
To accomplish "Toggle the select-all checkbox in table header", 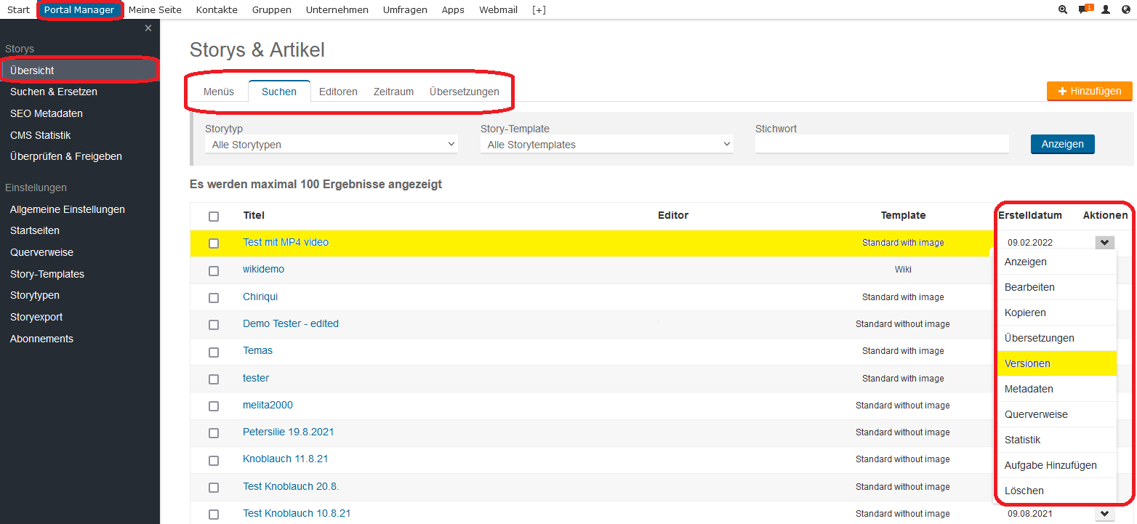I will [214, 217].
